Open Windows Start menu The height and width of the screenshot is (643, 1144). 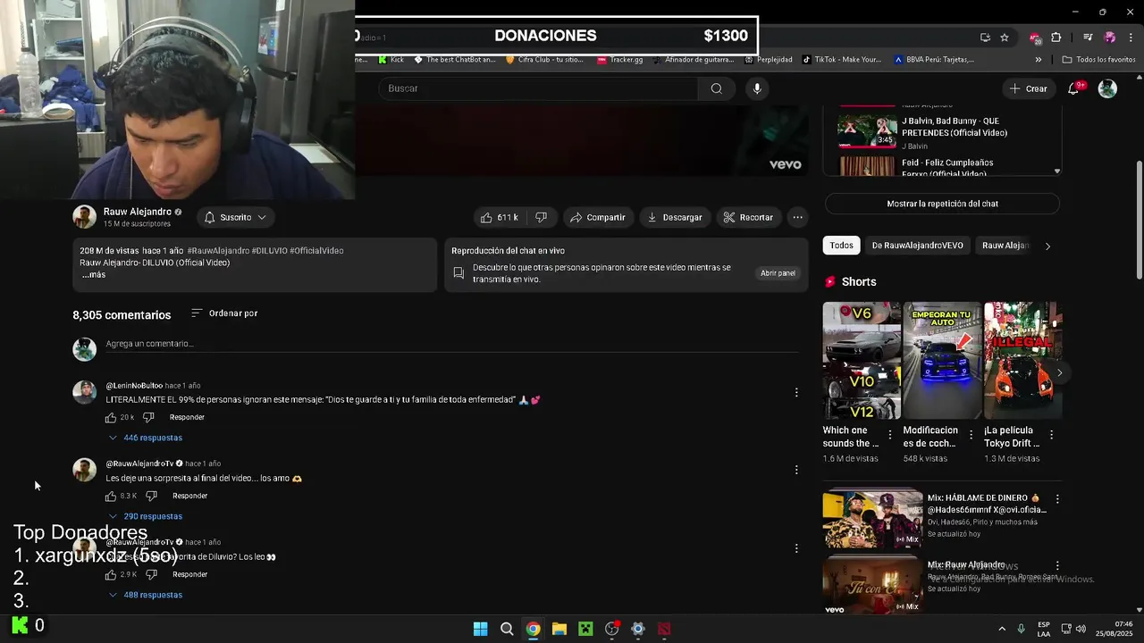[x=480, y=629]
